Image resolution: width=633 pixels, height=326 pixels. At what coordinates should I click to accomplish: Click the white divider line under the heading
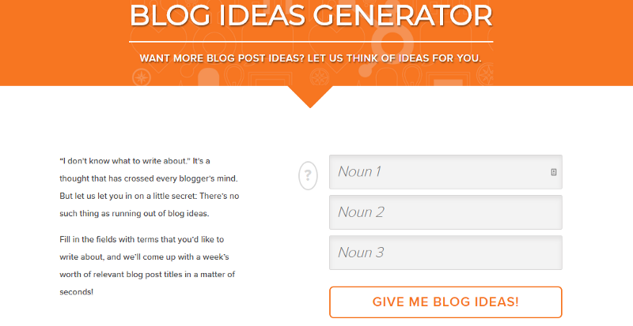point(311,41)
